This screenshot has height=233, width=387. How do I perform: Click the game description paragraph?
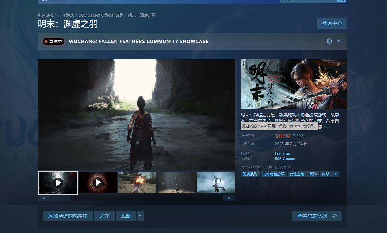290,121
